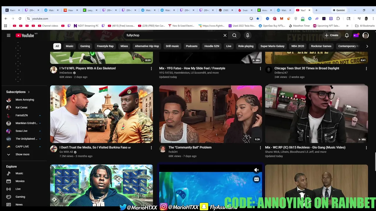Start voice search with microphone icon

(x=248, y=35)
